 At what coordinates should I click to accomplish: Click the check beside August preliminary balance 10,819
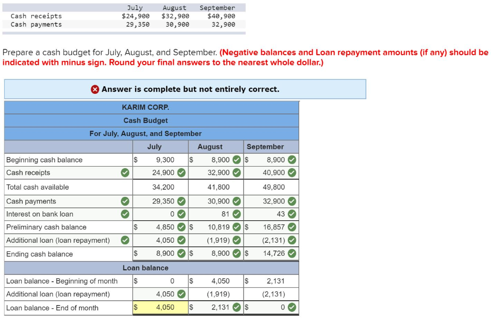[237, 227]
